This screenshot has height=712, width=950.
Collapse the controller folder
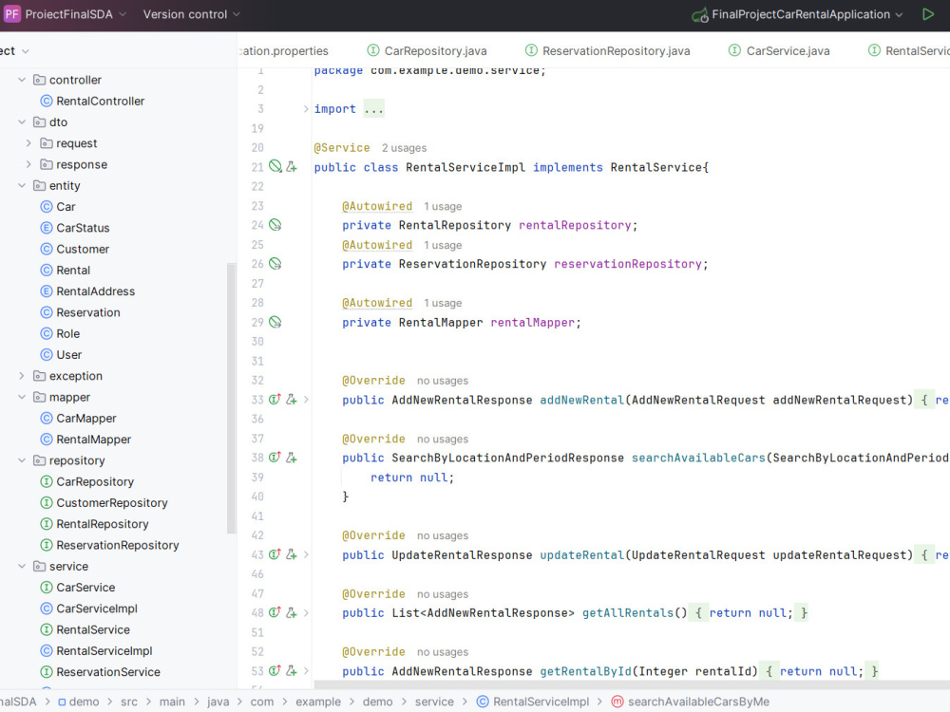(22, 80)
